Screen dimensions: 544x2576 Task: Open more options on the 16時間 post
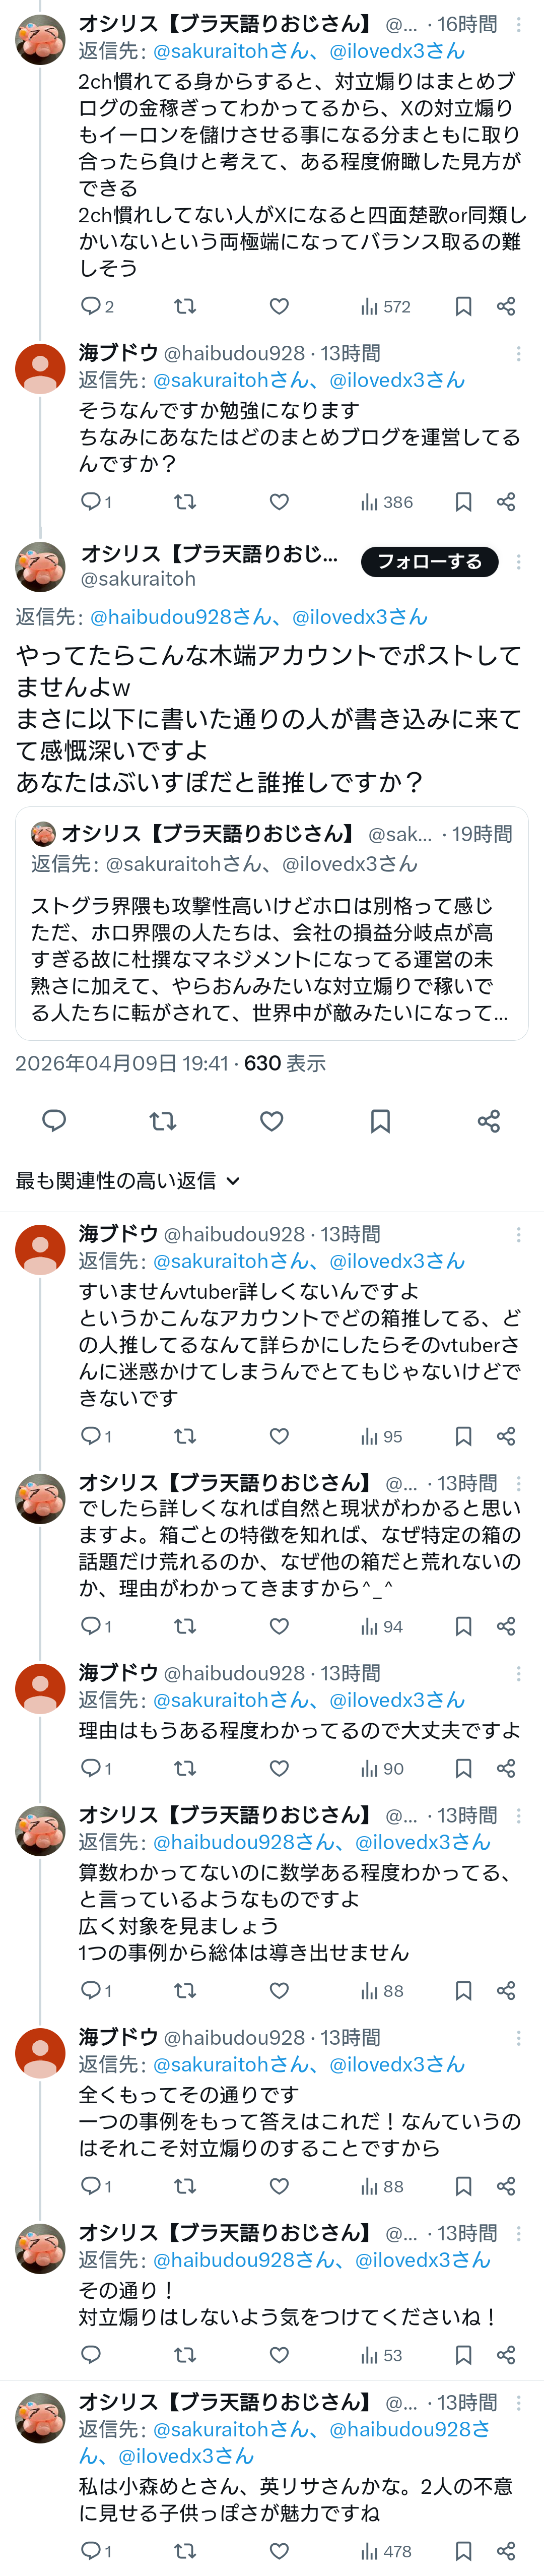tap(518, 24)
